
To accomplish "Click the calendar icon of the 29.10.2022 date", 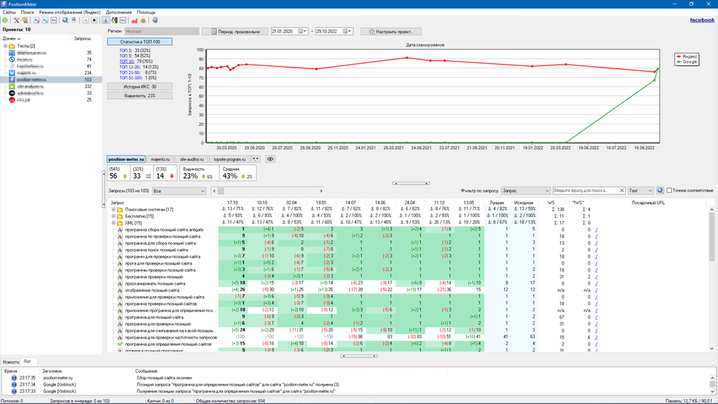I will 345,32.
